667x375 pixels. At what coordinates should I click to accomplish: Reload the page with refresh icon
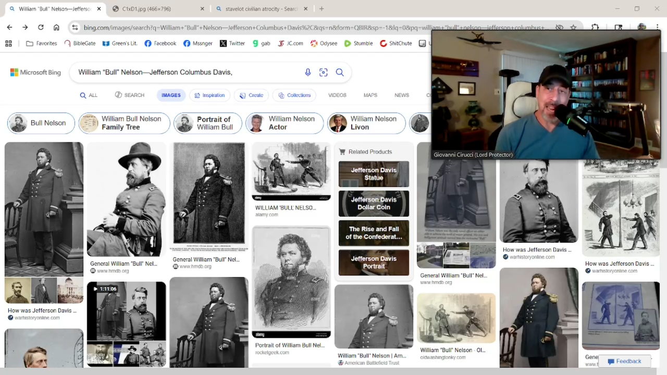(41, 27)
